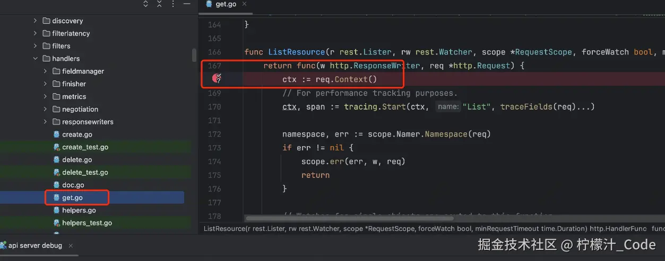Select delete.go in the project tree
This screenshot has width=665, height=261.
(x=77, y=160)
